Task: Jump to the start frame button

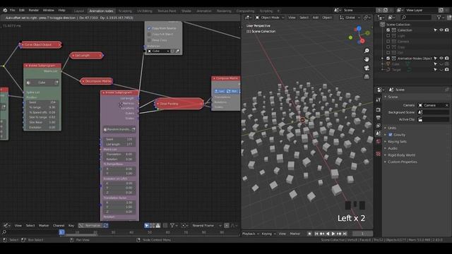Action: click(x=316, y=234)
